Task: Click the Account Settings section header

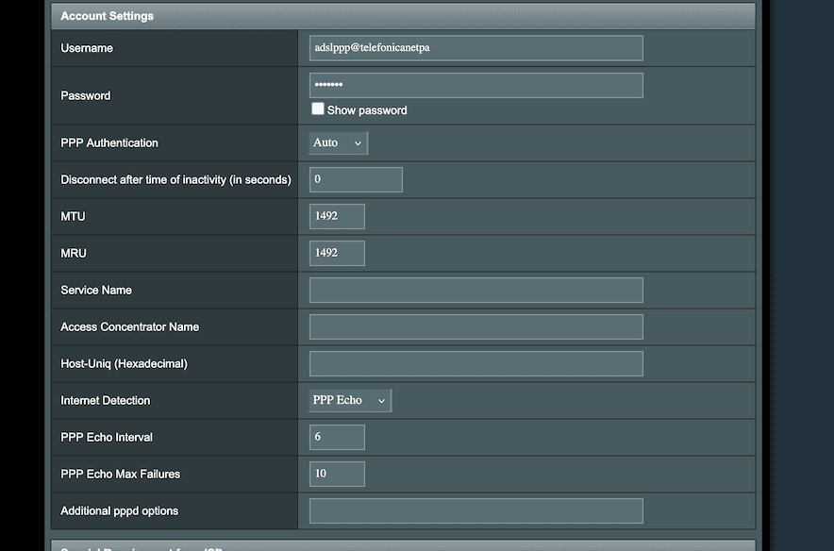Action: (108, 16)
